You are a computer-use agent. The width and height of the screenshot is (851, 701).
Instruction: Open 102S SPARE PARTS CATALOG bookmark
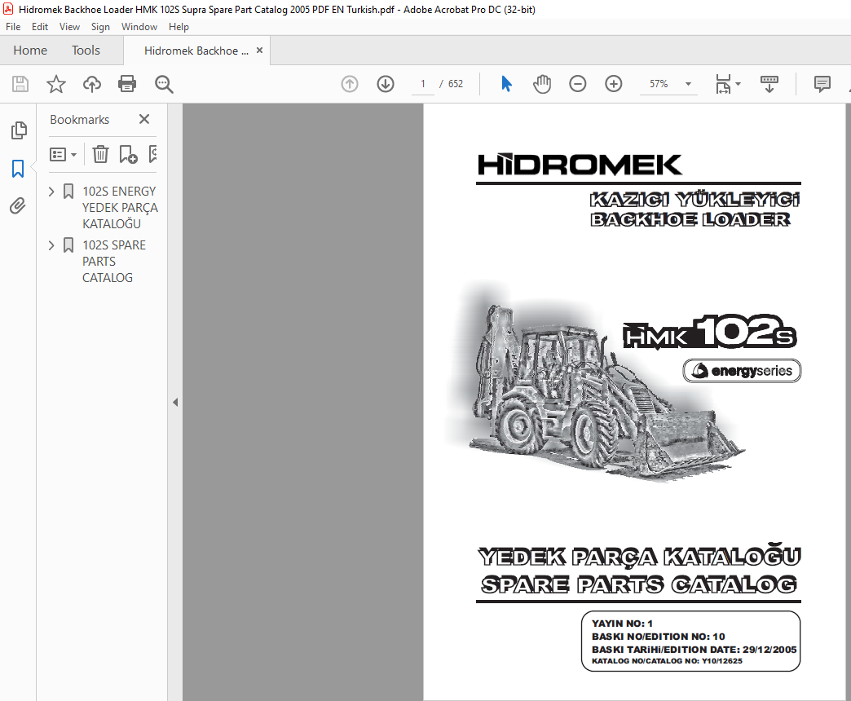click(114, 261)
